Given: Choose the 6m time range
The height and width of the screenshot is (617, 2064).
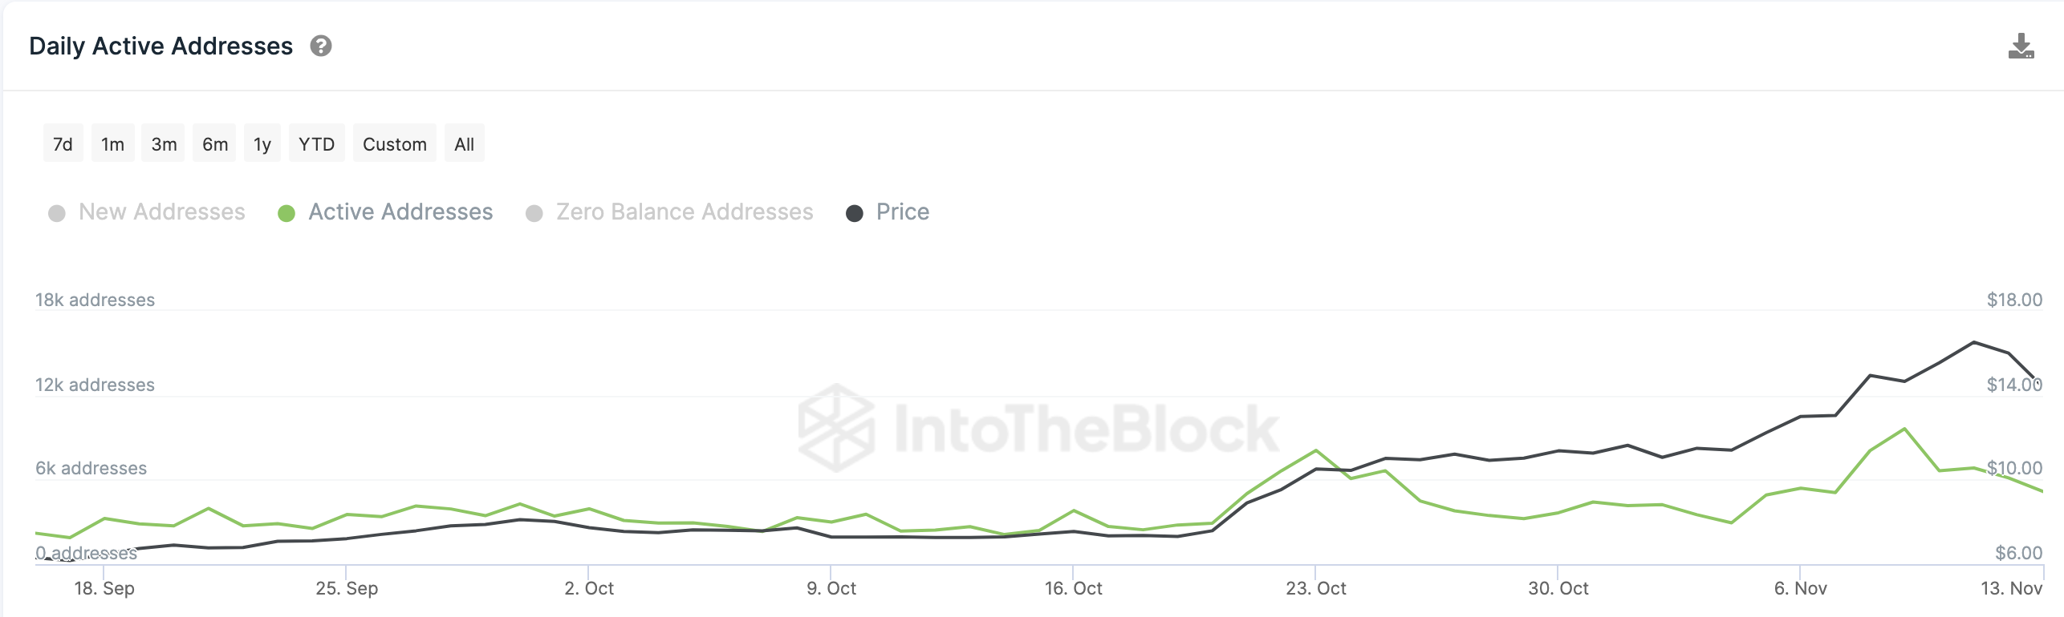Looking at the screenshot, I should tap(215, 144).
